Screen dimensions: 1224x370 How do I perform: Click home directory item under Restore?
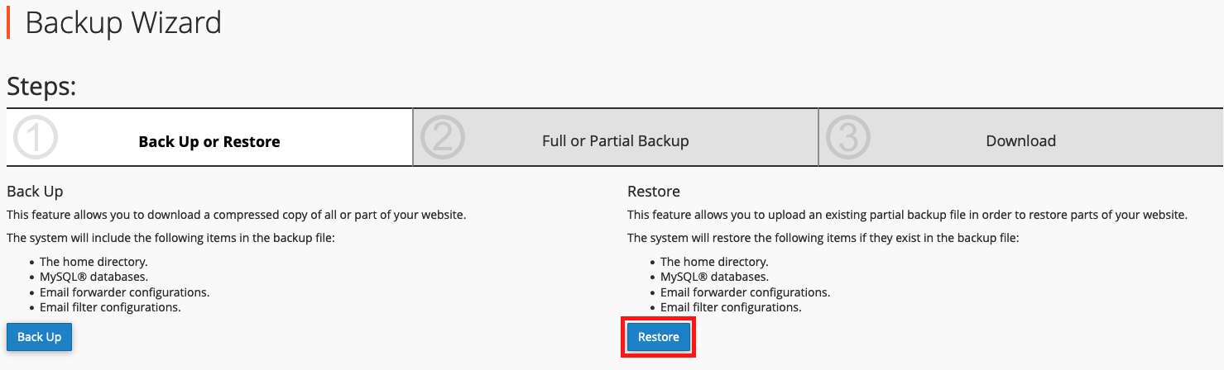(714, 262)
